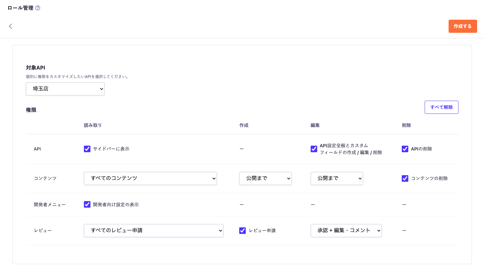Open the content 作成 column 公開まで dropdown
This screenshot has height=270, width=484.
(x=265, y=178)
